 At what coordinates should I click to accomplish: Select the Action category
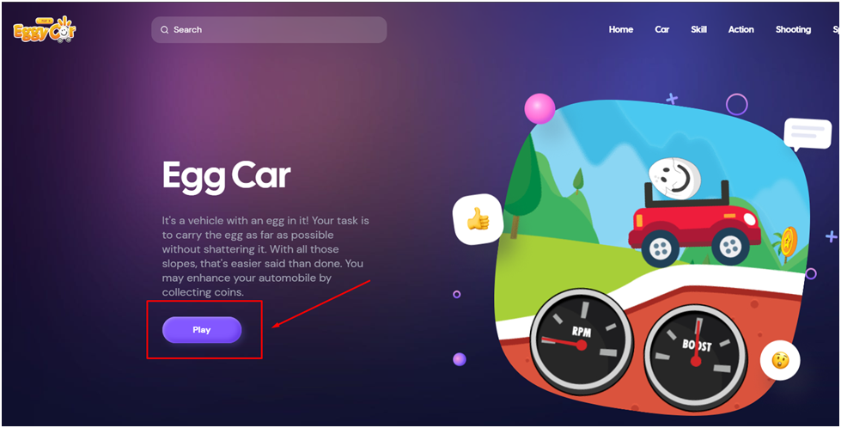(x=740, y=29)
